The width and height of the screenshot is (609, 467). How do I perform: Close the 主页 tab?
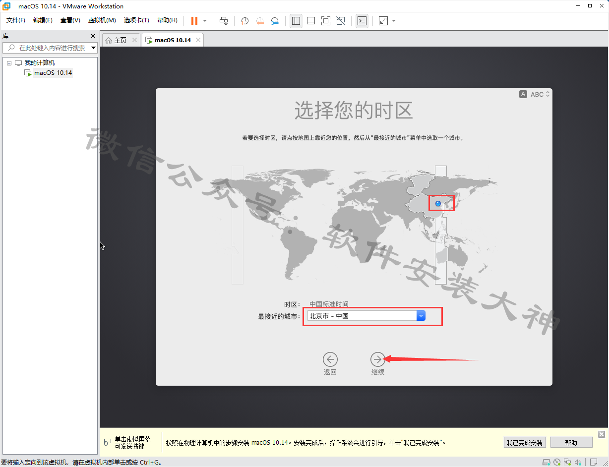click(134, 40)
